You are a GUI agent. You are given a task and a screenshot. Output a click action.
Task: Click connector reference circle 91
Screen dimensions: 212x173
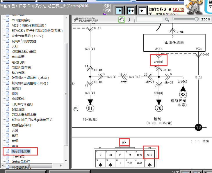pyautogui.click(x=90, y=108)
